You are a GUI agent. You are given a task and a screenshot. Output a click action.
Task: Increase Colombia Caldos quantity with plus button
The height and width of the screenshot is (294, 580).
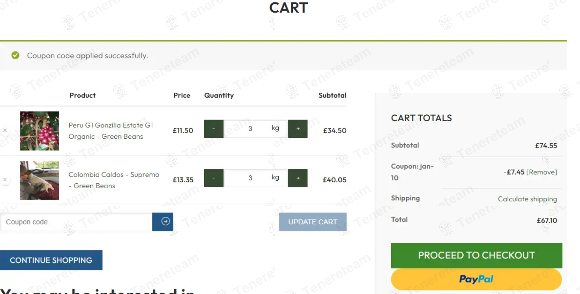pyautogui.click(x=298, y=178)
